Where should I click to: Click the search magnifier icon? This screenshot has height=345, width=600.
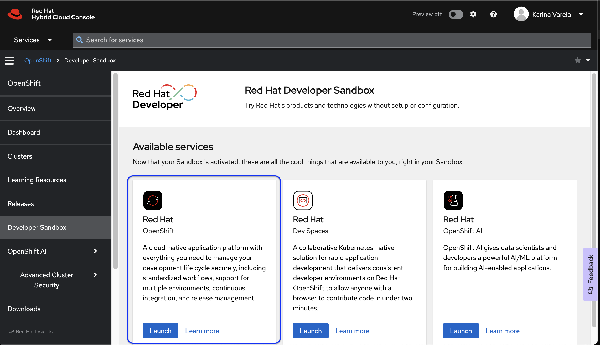coord(79,40)
